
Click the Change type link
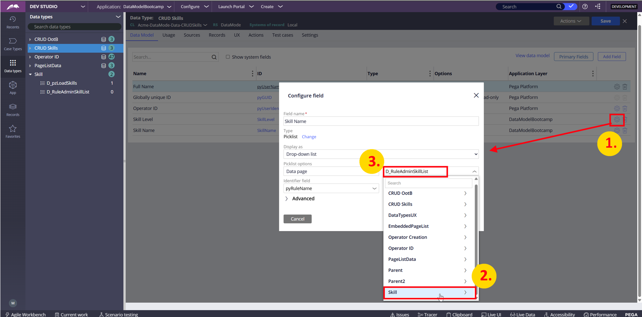tap(309, 137)
